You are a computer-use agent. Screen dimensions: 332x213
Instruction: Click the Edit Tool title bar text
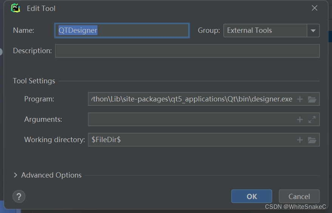tap(41, 8)
